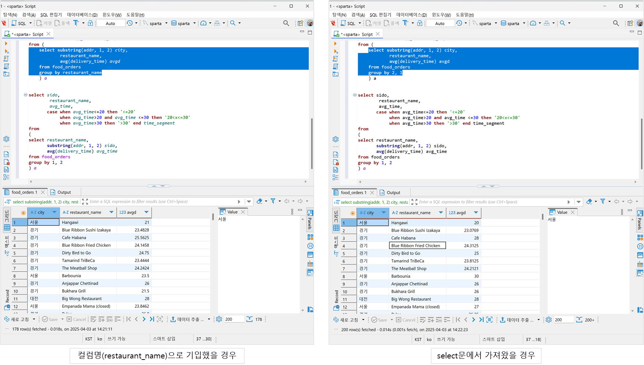This screenshot has height=365, width=644.
Task: Open refresh dropdown arrow in right window
Action: click(x=363, y=320)
